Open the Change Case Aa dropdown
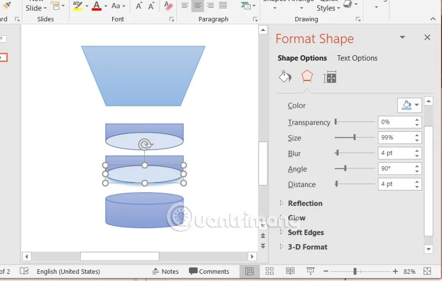 point(118,6)
